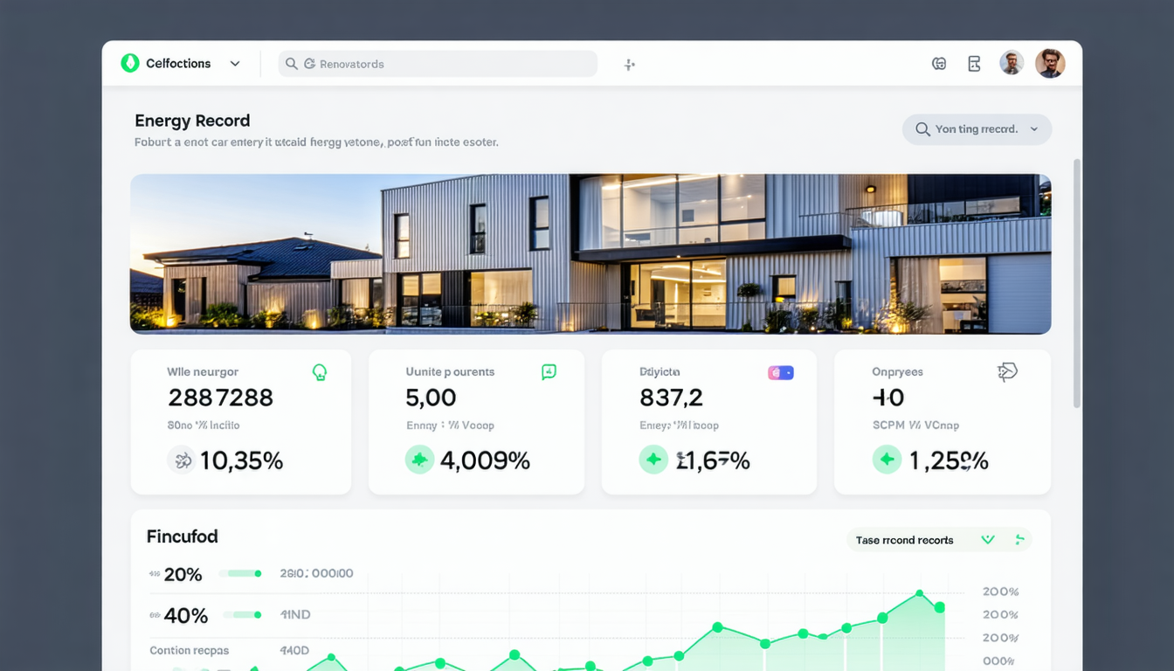The width and height of the screenshot is (1174, 671).
Task: Click the Contion recpas label
Action: click(190, 651)
